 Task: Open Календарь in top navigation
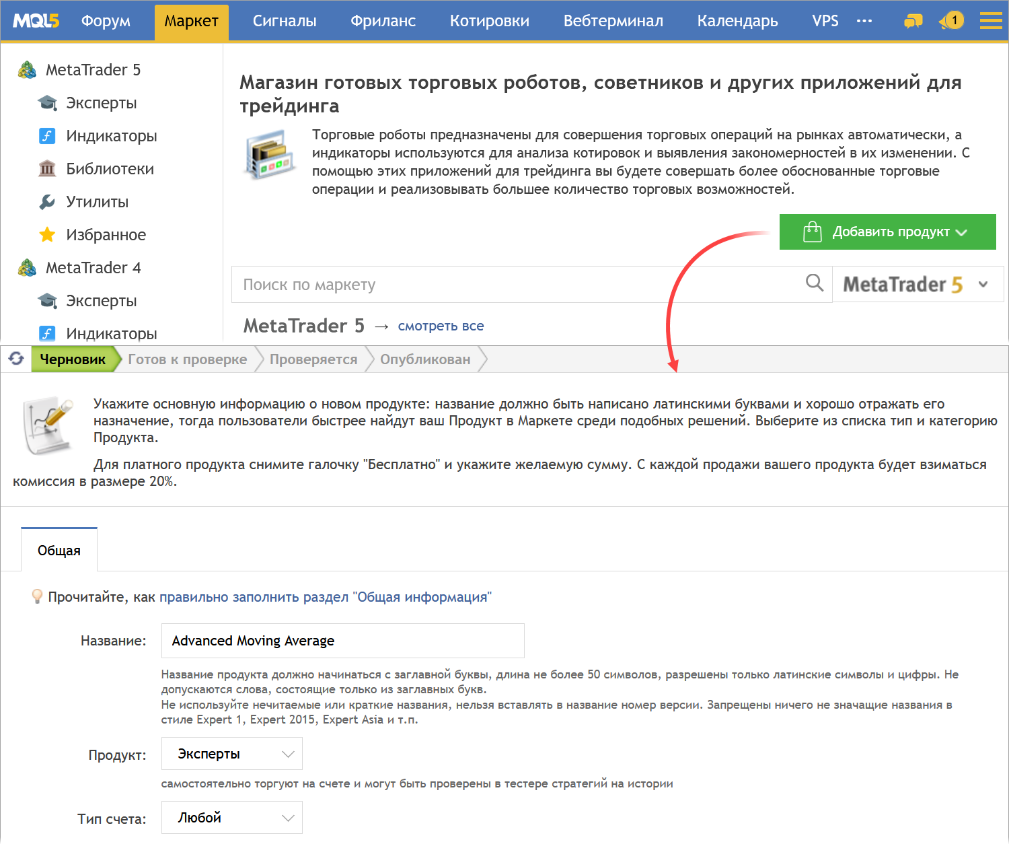tap(738, 21)
